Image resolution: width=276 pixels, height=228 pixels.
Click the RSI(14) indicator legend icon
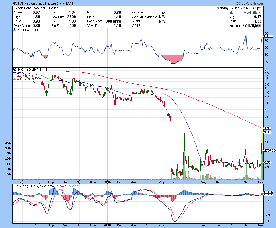coord(14,30)
